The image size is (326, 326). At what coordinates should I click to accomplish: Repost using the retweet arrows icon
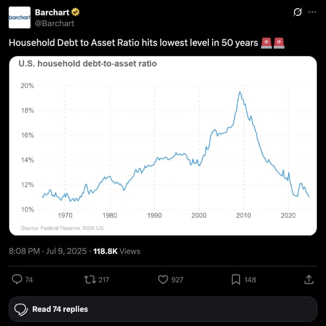click(x=90, y=280)
